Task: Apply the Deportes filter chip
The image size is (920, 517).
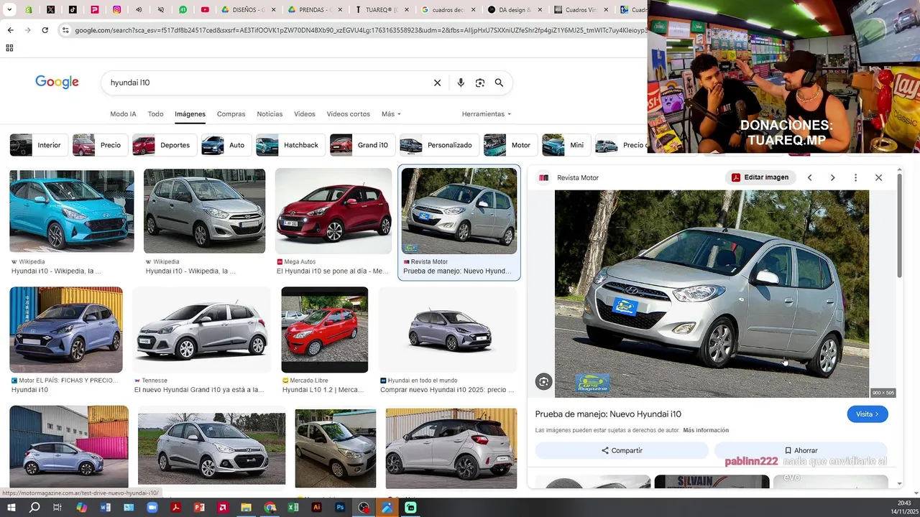Action: pos(163,145)
